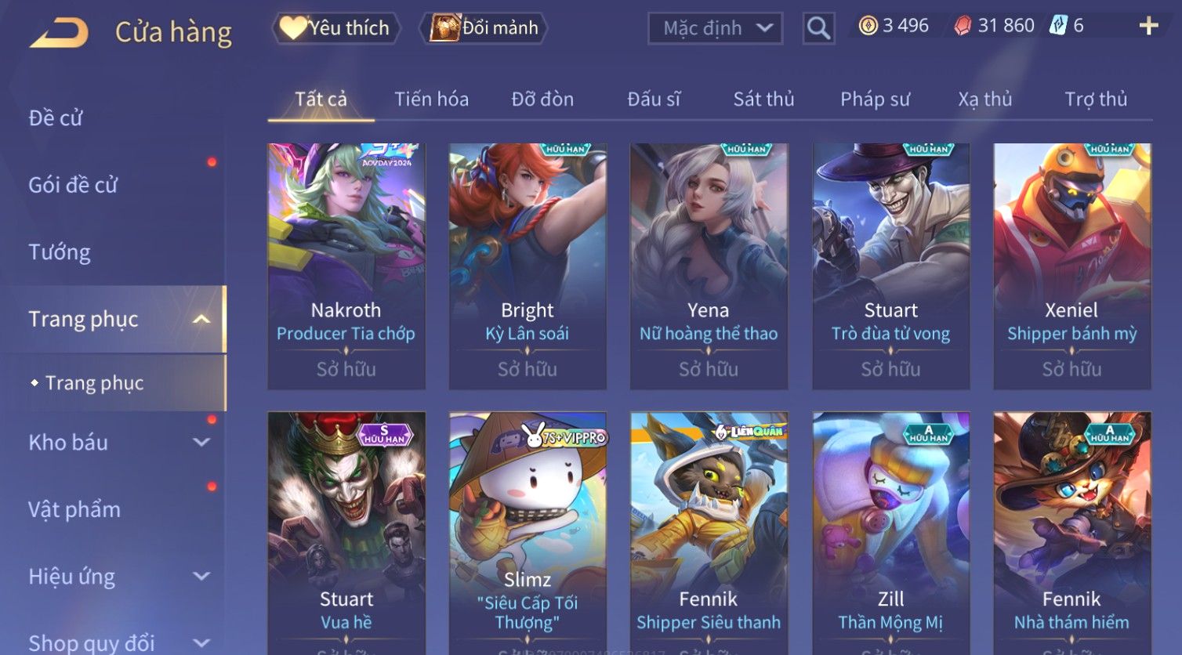The image size is (1182, 655).
Task: Expand the Kho báu section
Action: (201, 442)
